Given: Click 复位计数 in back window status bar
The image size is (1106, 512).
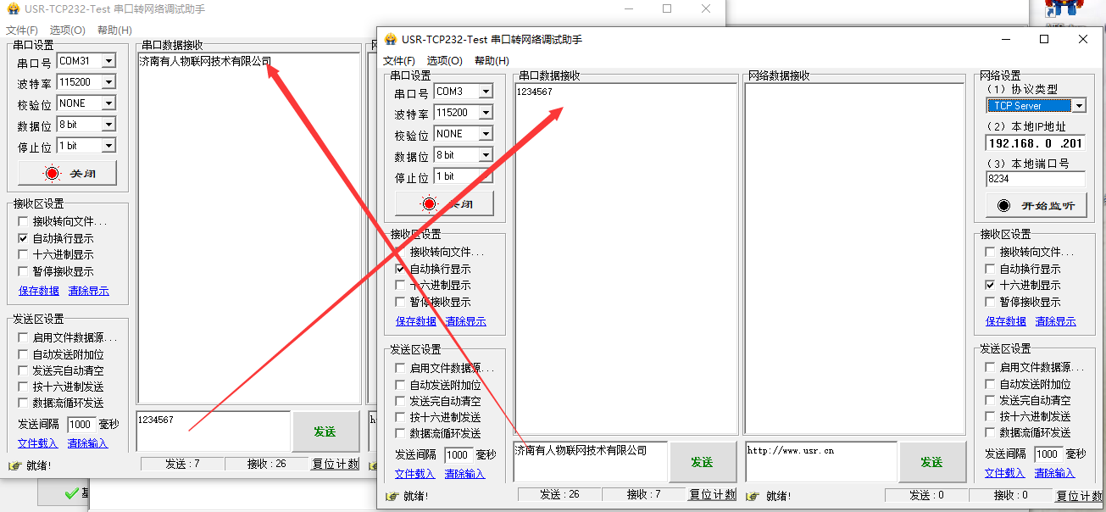Looking at the screenshot, I should [336, 465].
